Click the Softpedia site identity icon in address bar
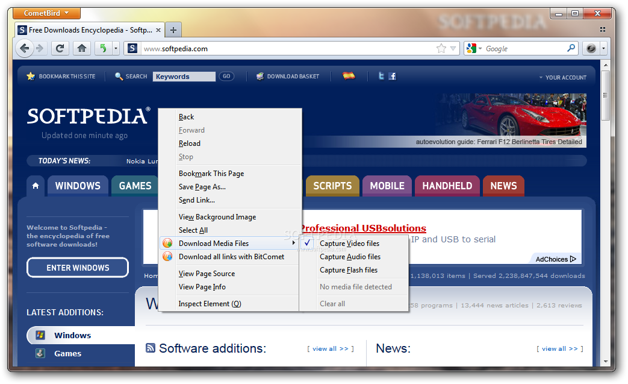The width and height of the screenshot is (628, 384). click(x=132, y=48)
